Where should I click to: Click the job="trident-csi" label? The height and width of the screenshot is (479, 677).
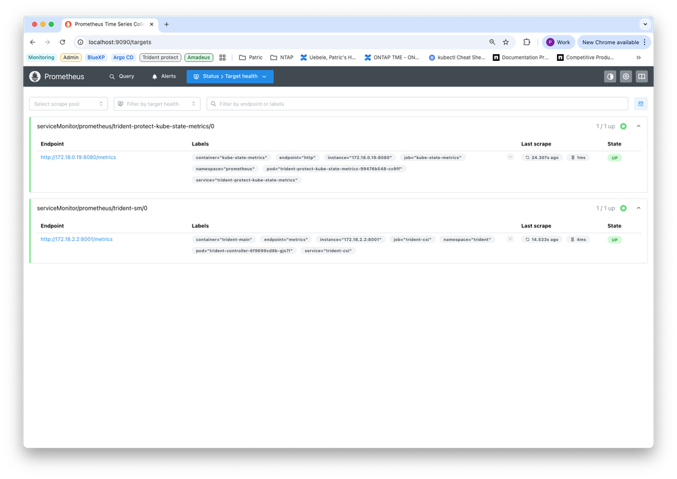pyautogui.click(x=412, y=239)
